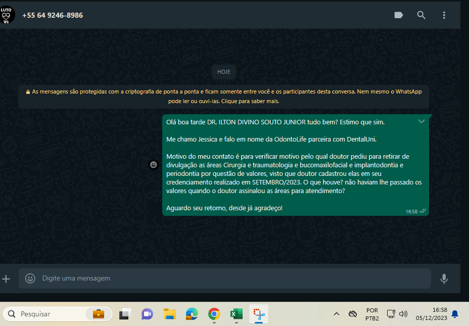
Task: Open the message dropdown chevron on green bubble
Action: [421, 121]
